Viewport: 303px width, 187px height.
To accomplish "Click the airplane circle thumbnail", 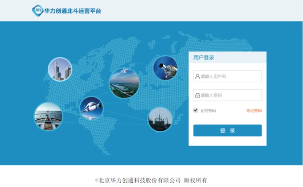I will [x=91, y=108].
